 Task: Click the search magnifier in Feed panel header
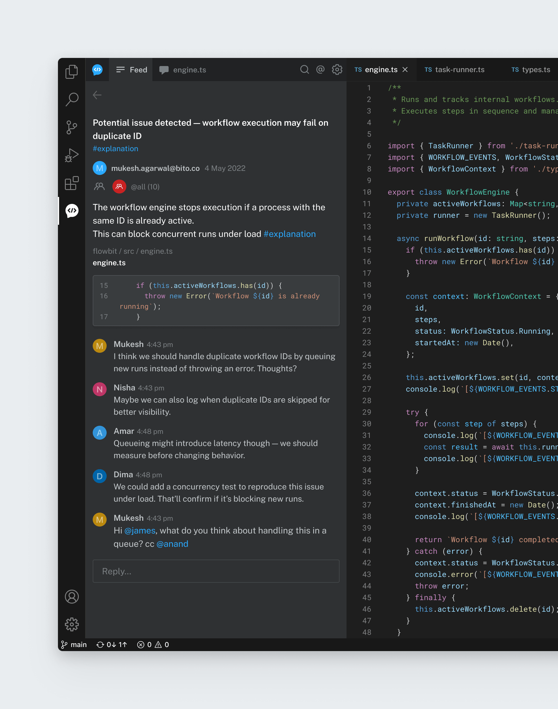(x=304, y=69)
